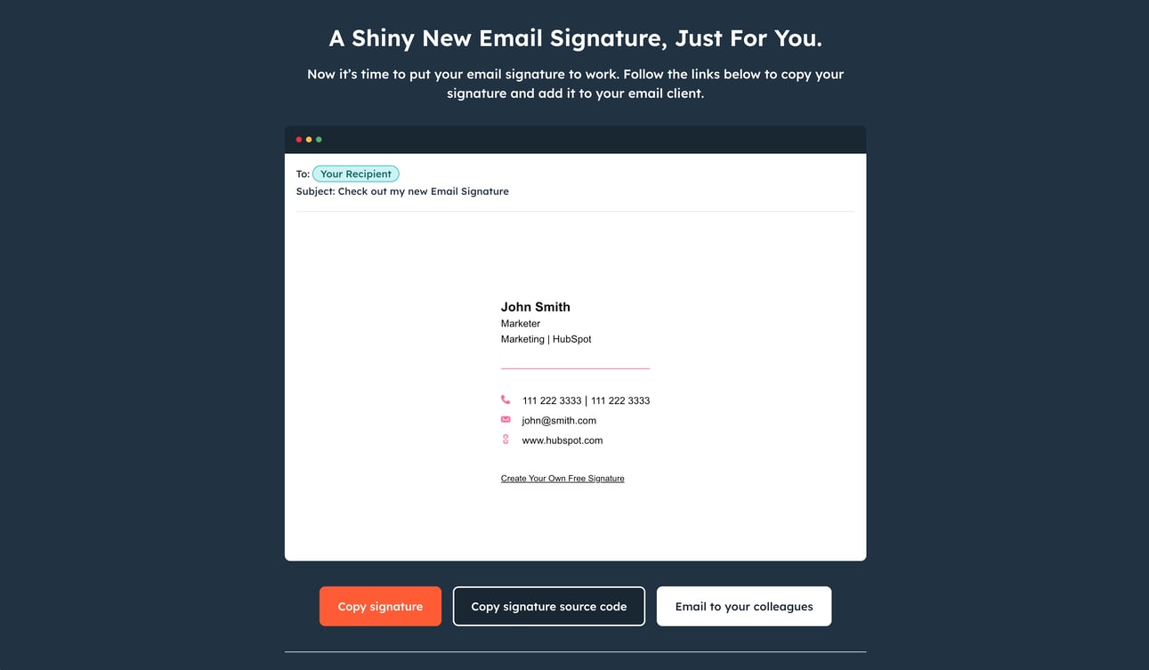This screenshot has height=670, width=1149.
Task: Click the second 111 222 3333 phone number
Action: pos(620,400)
